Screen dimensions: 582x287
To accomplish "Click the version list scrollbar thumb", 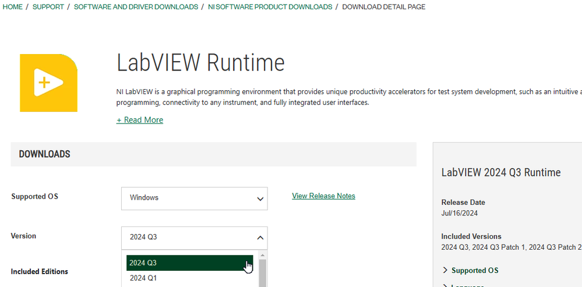I will 262,272.
